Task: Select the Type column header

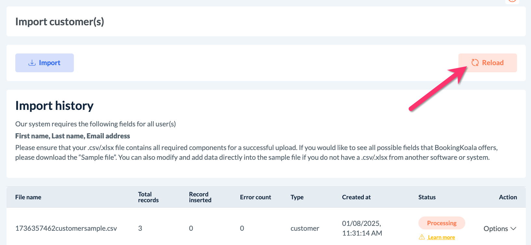Action: click(297, 197)
